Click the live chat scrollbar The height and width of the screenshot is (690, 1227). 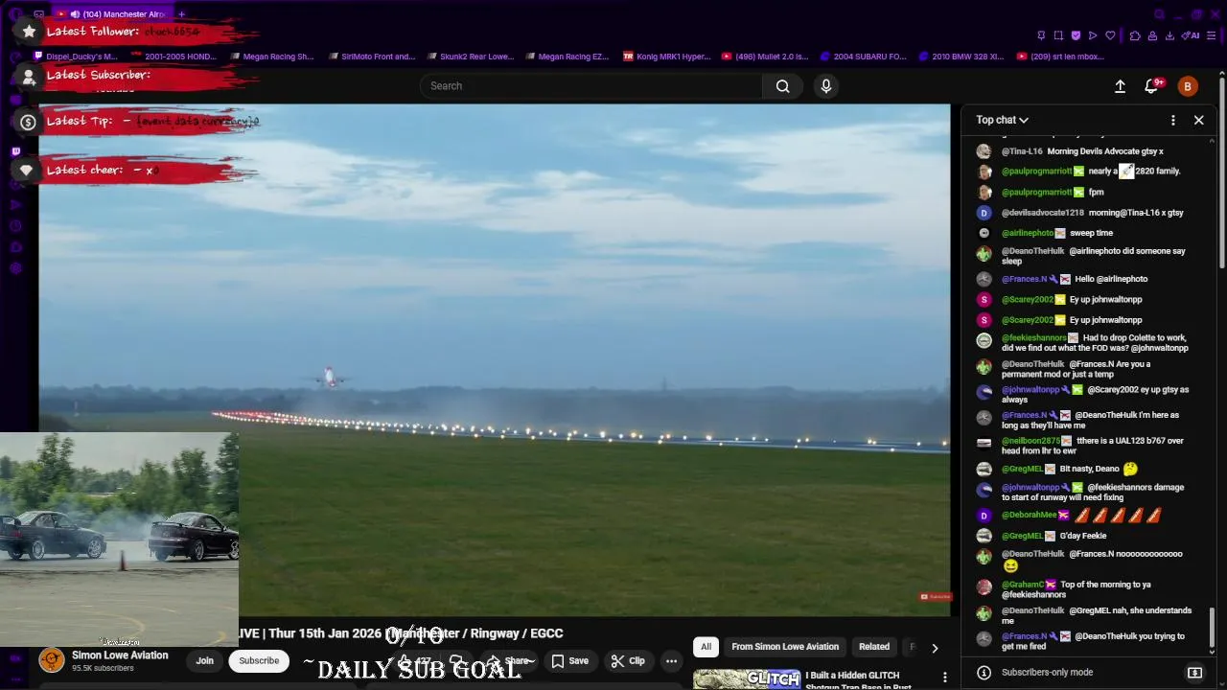1213,630
